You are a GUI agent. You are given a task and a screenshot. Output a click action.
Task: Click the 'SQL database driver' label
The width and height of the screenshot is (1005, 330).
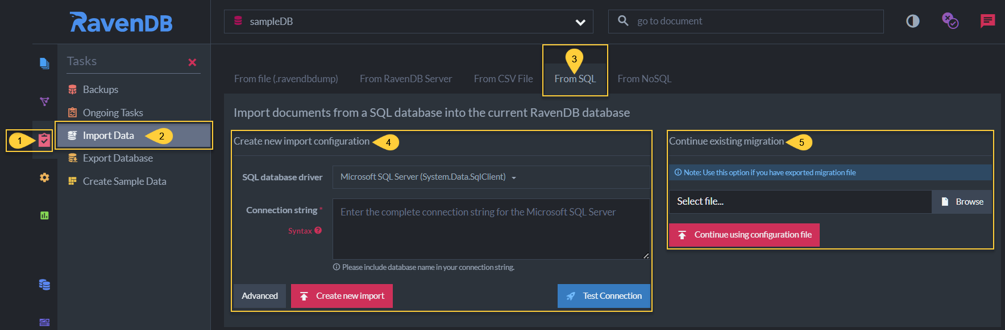pos(283,177)
